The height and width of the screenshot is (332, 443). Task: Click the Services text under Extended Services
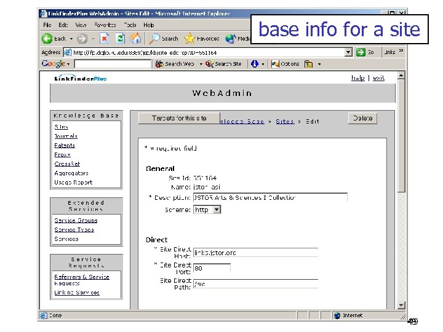(66, 239)
